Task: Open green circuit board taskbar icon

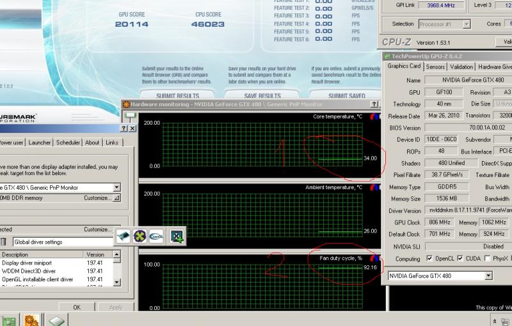Action: click(x=9, y=321)
